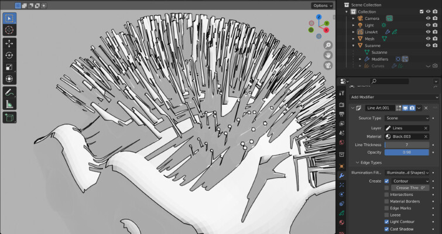Open the World properties tab
Screen dimensions: 442x234
click(341, 142)
